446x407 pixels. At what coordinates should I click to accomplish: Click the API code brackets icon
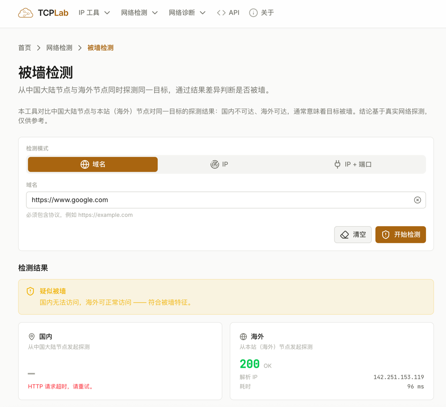click(221, 13)
